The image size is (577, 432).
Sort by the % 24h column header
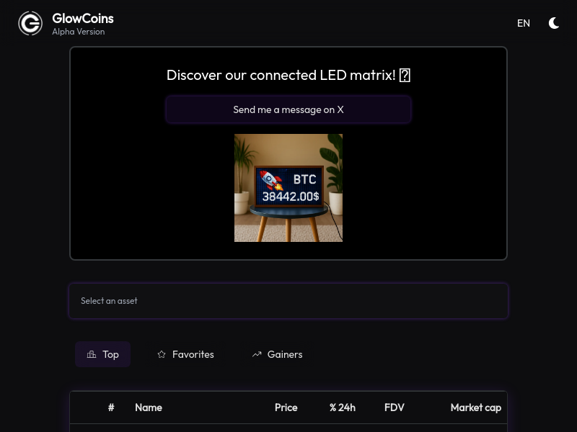coord(342,408)
